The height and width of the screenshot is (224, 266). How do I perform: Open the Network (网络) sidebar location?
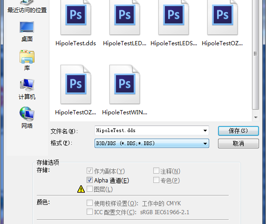(x=27, y=118)
